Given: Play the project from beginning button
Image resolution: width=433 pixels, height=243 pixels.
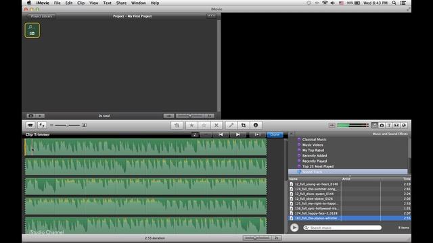Looking at the screenshot, I should pos(40,115).
